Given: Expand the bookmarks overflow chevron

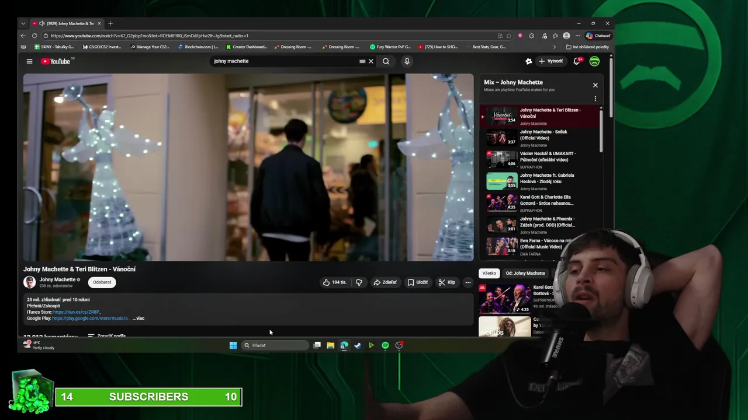Looking at the screenshot, I should [555, 47].
